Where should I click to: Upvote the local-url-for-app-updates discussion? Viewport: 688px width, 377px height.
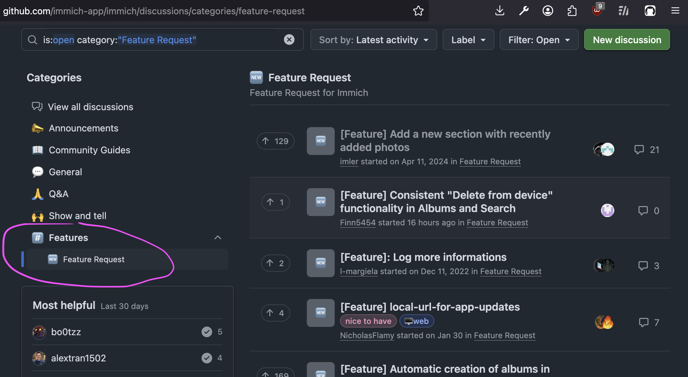pos(275,313)
